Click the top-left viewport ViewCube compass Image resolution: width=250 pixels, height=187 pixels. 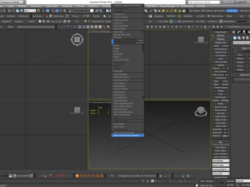tap(77, 39)
